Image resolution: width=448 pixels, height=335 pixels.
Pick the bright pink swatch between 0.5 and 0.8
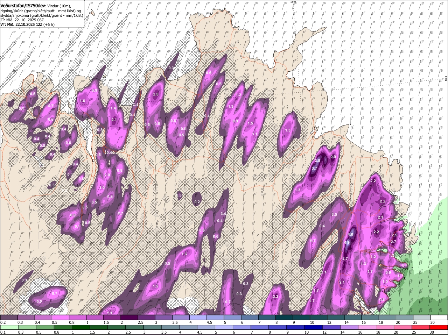pyautogui.click(x=60, y=318)
